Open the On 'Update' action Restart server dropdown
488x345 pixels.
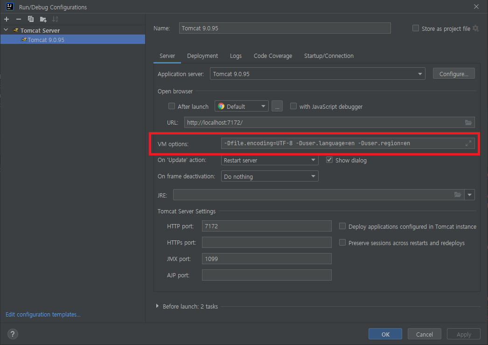(x=270, y=160)
